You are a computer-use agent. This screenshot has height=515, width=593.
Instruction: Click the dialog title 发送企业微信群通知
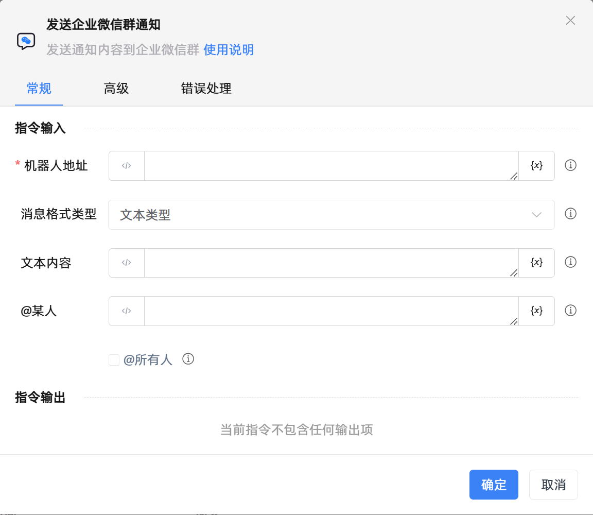click(x=103, y=25)
